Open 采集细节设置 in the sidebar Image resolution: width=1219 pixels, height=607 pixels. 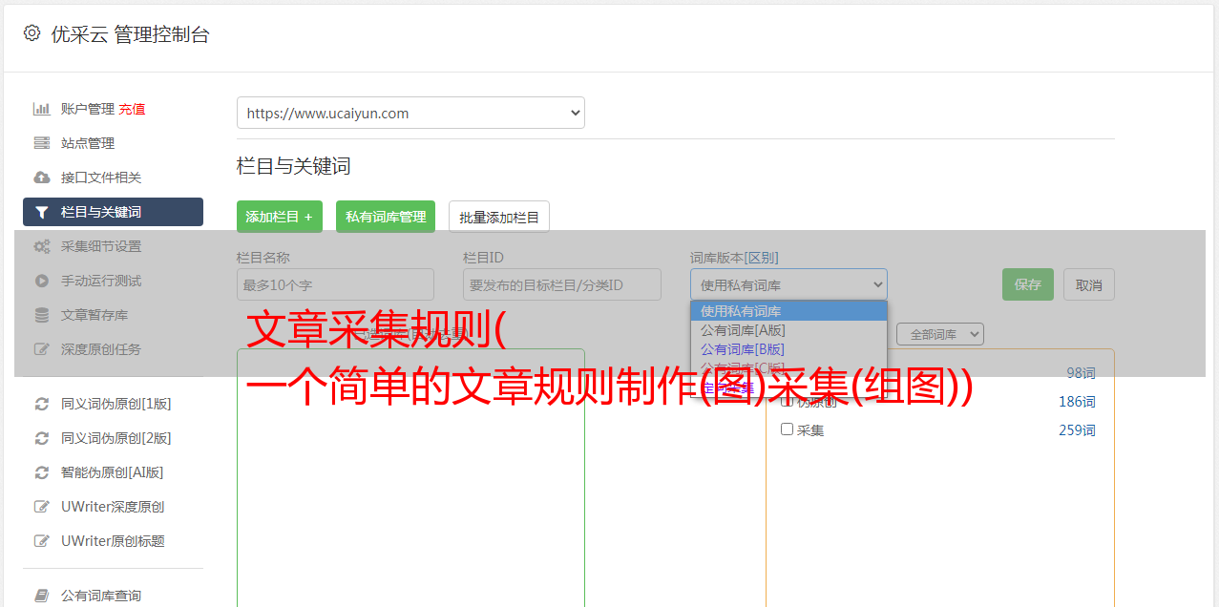[x=101, y=246]
